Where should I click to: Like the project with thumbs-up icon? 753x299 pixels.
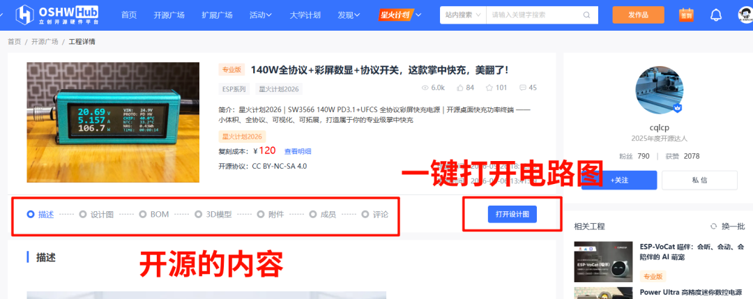(x=460, y=88)
